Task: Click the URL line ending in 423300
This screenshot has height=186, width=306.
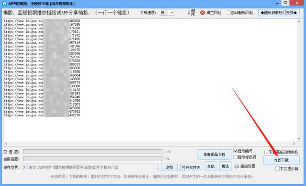Action: pyautogui.click(x=42, y=108)
